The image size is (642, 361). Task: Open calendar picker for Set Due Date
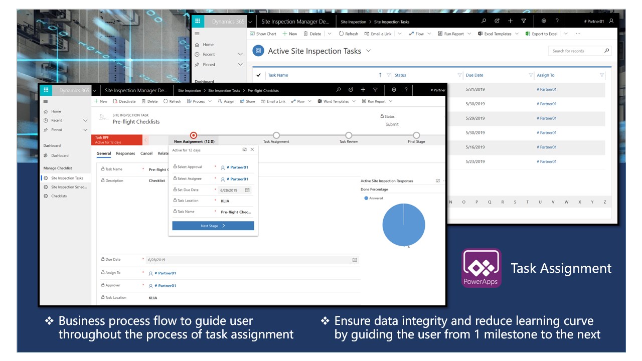click(247, 190)
